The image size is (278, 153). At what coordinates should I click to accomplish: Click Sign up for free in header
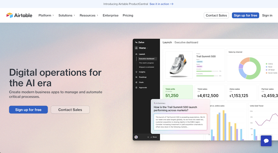pyautogui.click(x=245, y=15)
